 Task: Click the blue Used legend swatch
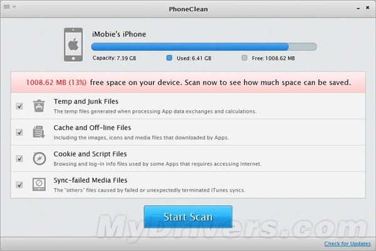[x=169, y=58]
